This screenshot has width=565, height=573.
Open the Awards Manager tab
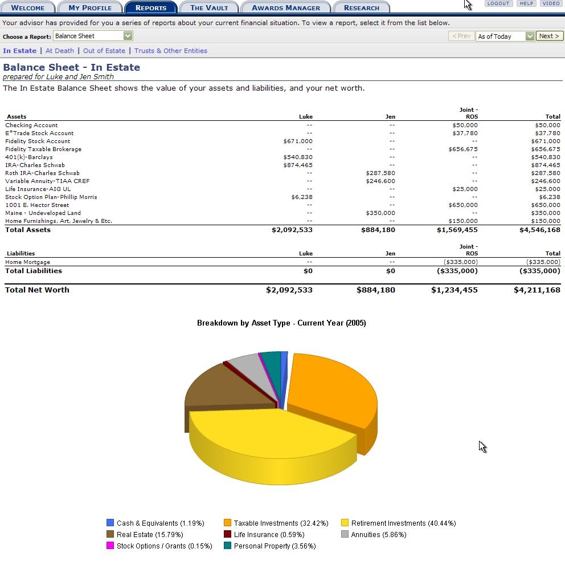click(286, 7)
